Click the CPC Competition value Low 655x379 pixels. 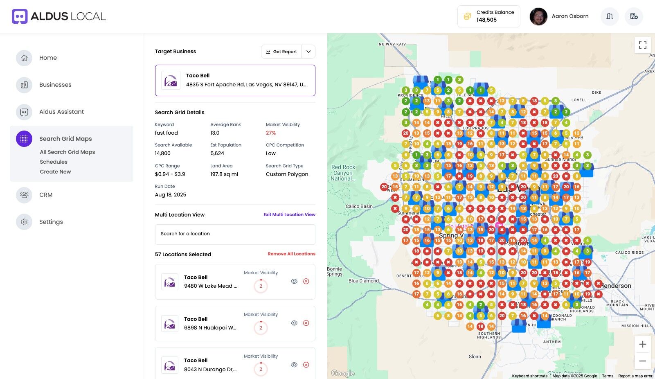[271, 153]
